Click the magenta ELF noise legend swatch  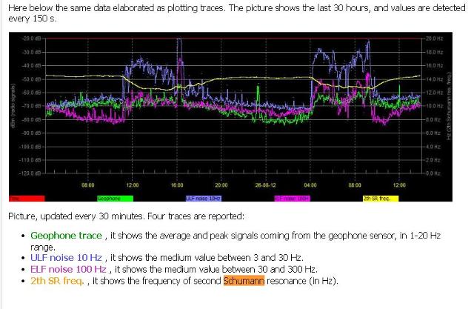292,199
